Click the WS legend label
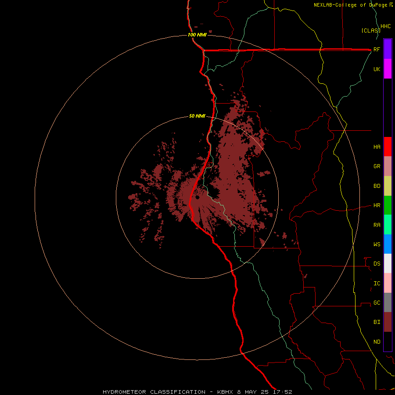Screen dimensions: 395x395 pyautogui.click(x=377, y=244)
